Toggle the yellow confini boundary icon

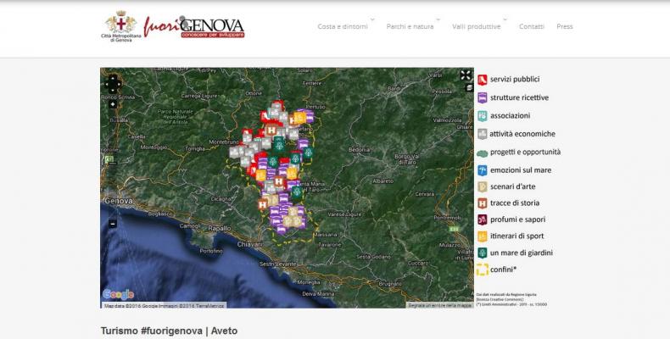[482, 270]
